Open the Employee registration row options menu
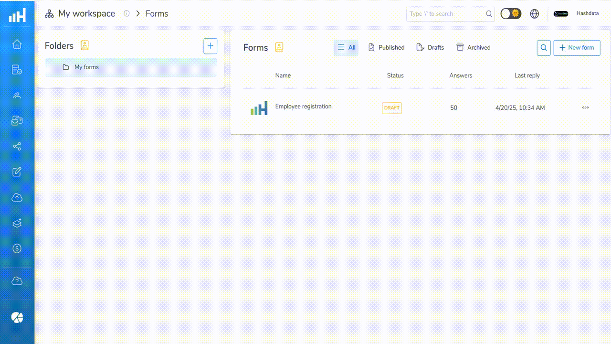Viewport: 611px width, 344px height. pos(585,107)
